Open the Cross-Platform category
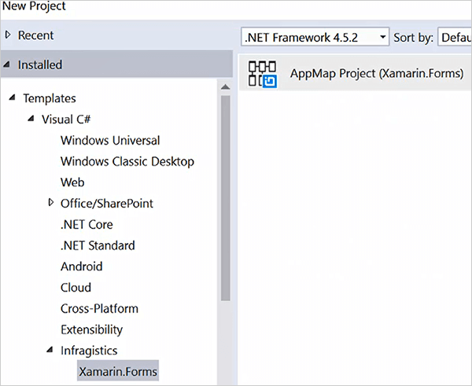472x386 pixels. pyautogui.click(x=99, y=308)
